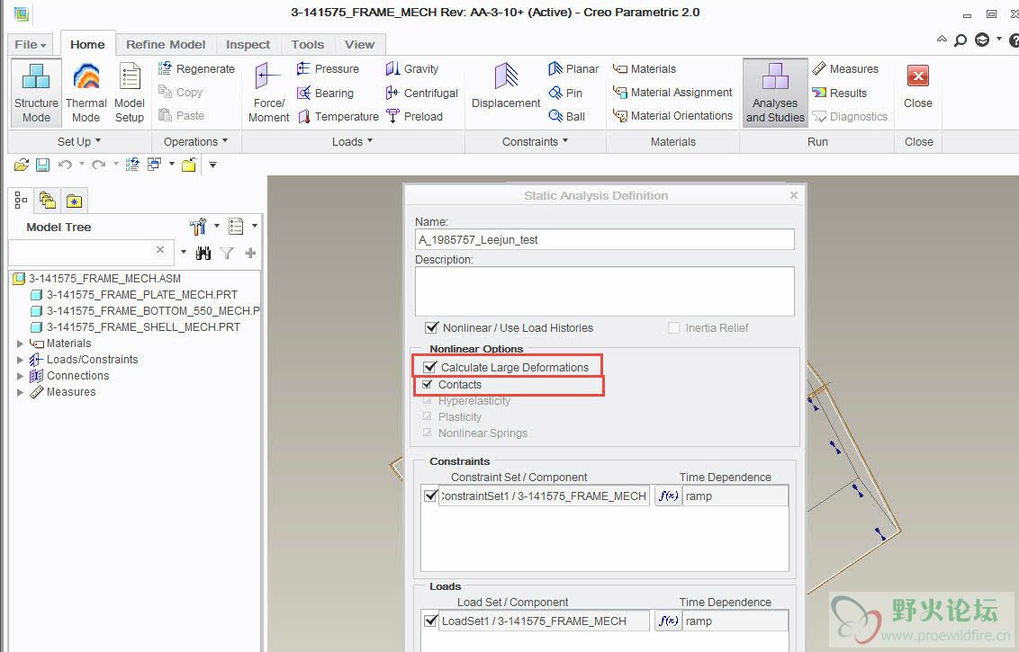Add a Preload
Viewport: 1019px width, 652px height.
tap(414, 117)
